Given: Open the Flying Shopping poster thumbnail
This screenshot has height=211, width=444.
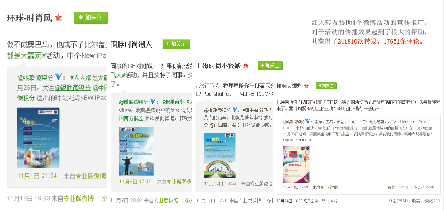Looking at the screenshot, I should click(296, 164).
